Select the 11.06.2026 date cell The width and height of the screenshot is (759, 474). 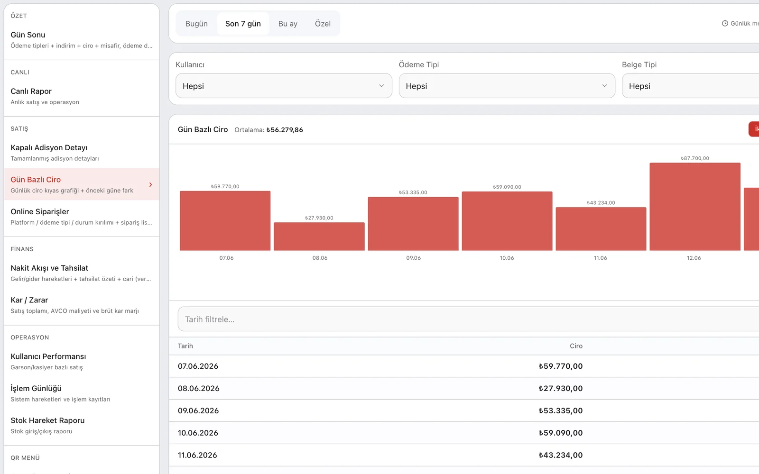(x=197, y=456)
